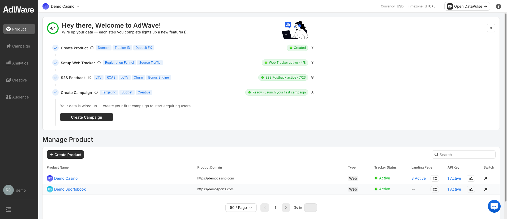Expand the S2S Postback step
The image size is (507, 219).
pos(312,78)
